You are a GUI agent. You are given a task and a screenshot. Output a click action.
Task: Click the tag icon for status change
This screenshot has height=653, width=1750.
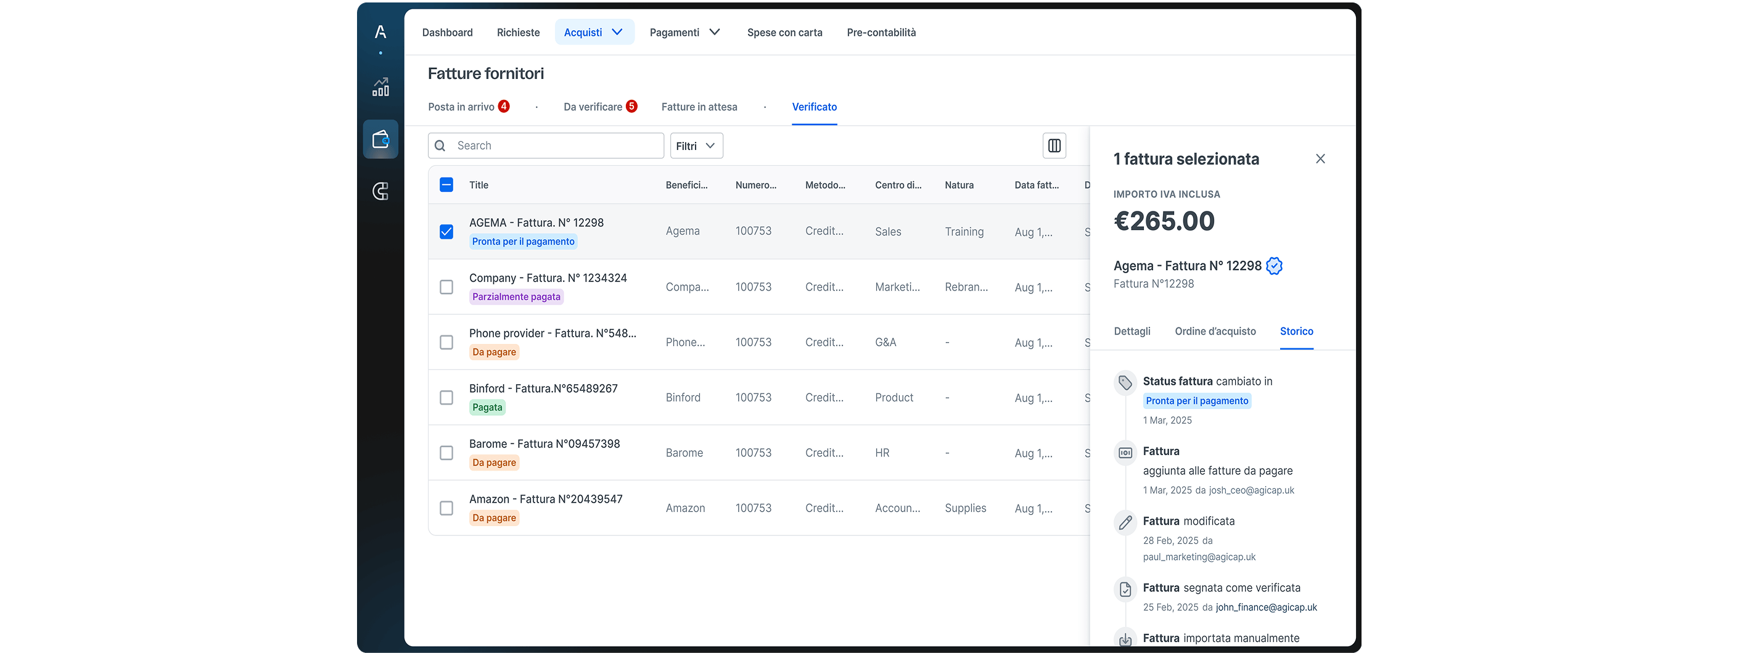1125,382
